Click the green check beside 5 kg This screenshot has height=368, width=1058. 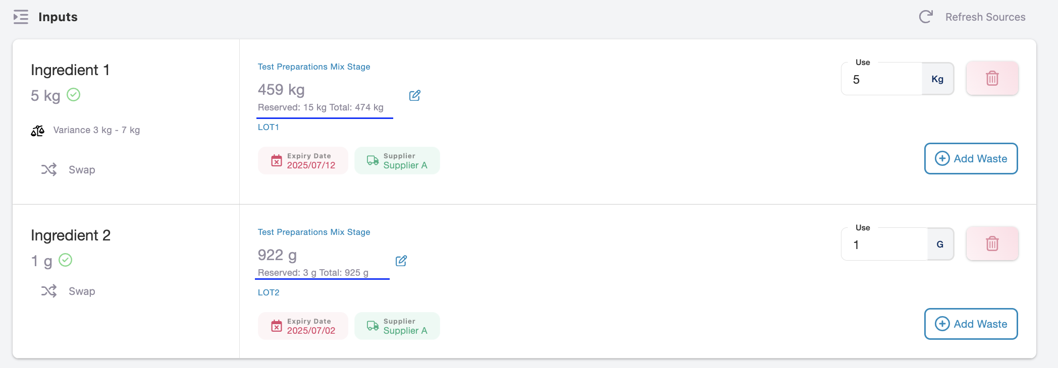[x=74, y=95]
